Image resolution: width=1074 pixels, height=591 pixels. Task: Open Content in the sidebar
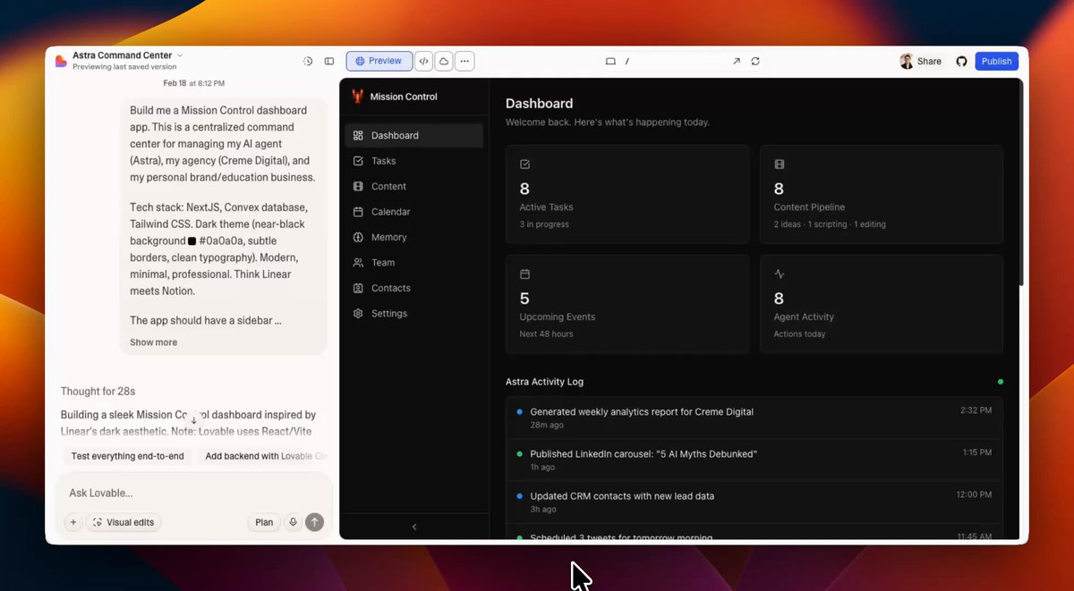[x=413, y=187]
